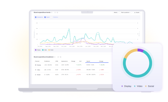168x102 pixels.
Task: Click the copy icon beside Brand expenditure trends
Action: click(57, 12)
